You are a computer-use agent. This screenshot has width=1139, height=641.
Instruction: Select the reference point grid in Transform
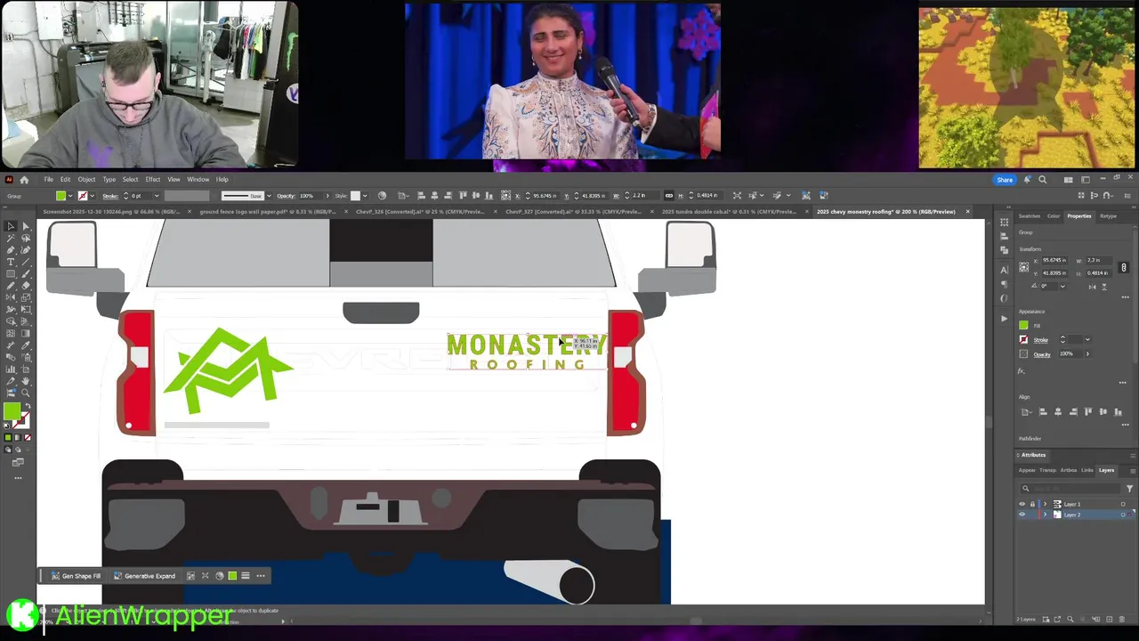[x=1024, y=267]
